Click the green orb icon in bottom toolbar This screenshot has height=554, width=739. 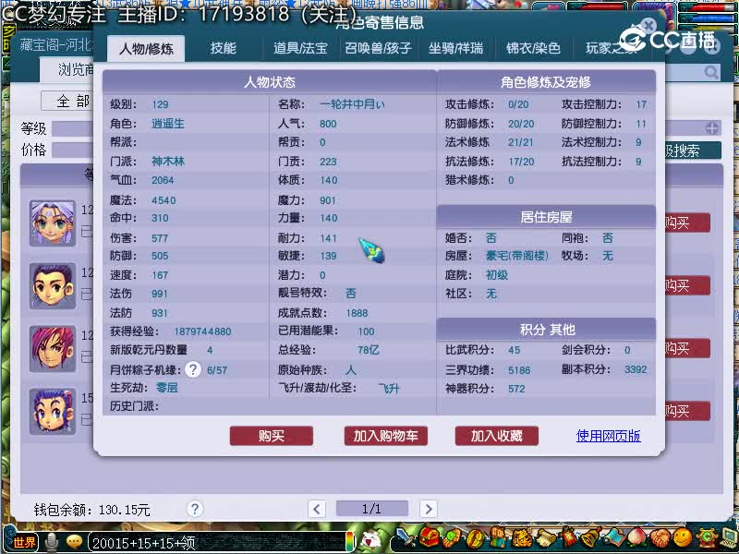(452, 537)
